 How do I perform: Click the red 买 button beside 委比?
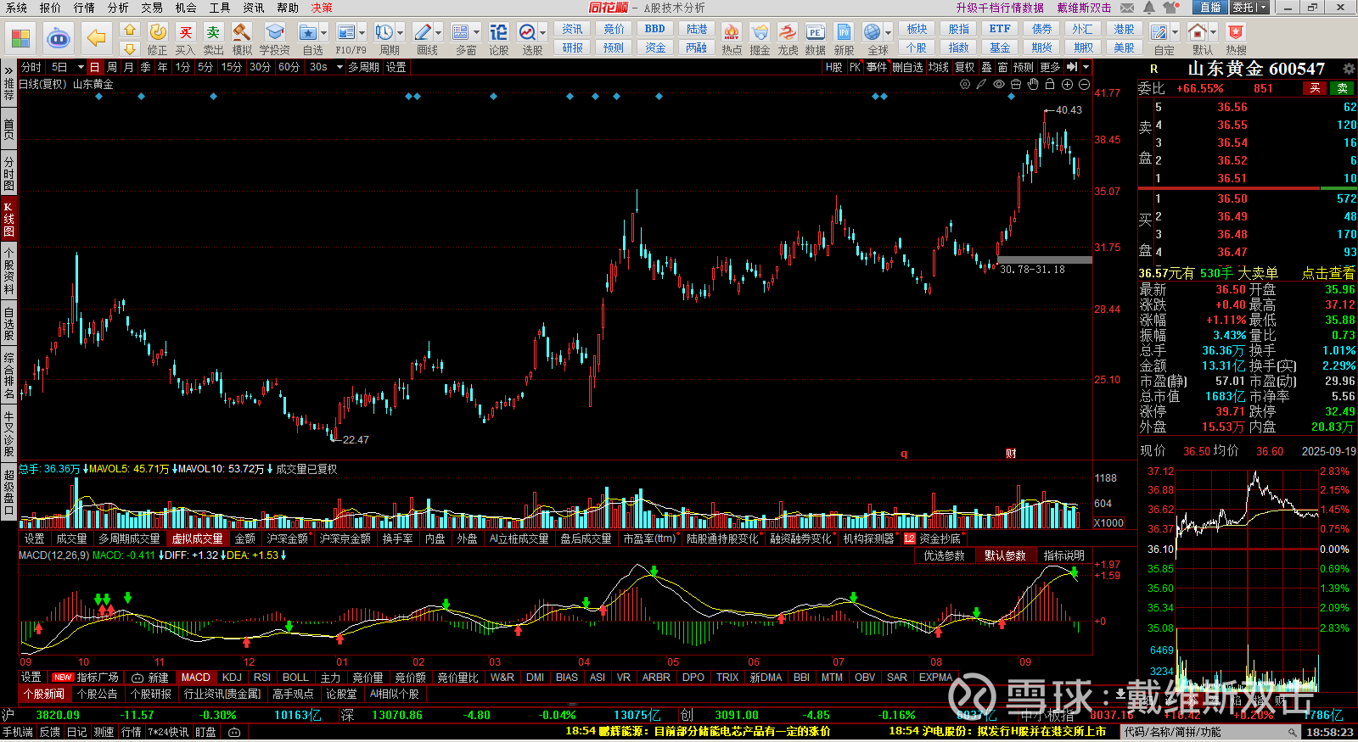click(x=1315, y=88)
